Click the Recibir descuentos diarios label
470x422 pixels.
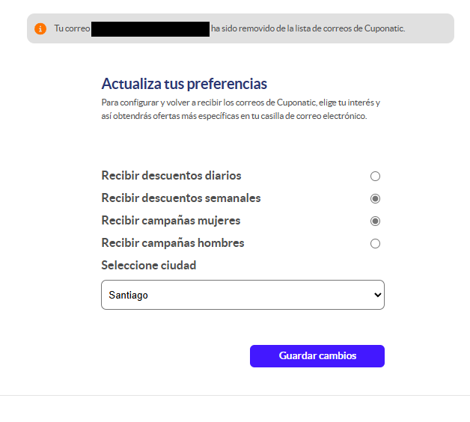(171, 176)
